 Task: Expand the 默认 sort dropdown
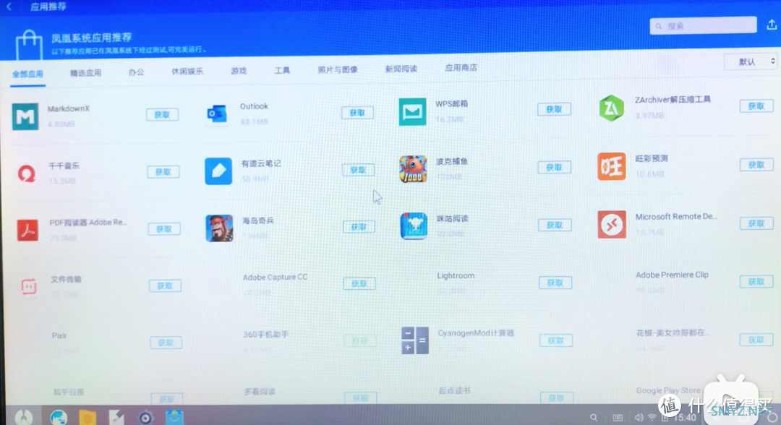[x=751, y=61]
